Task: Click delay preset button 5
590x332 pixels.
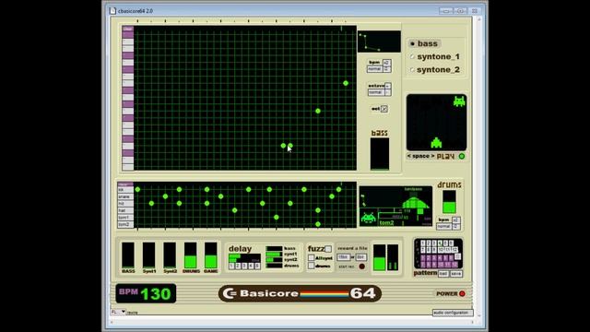Action: click(x=257, y=266)
